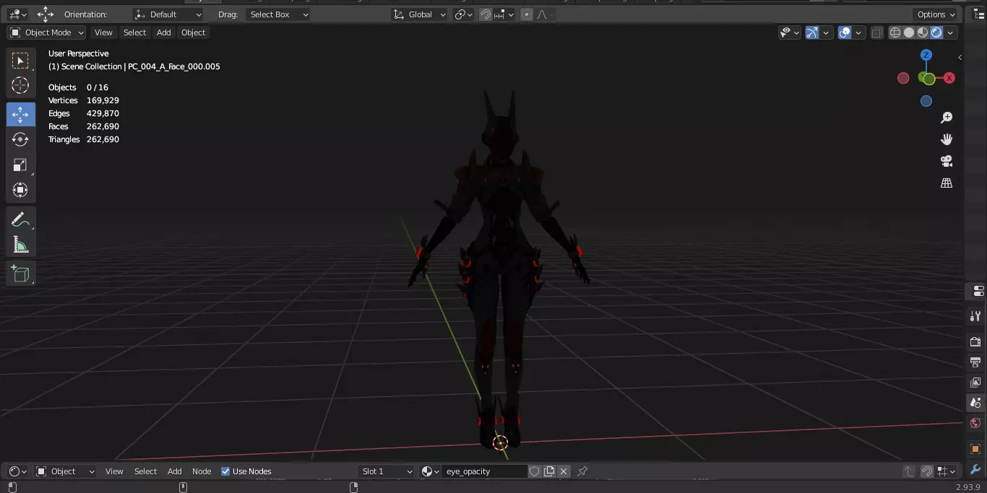Image resolution: width=987 pixels, height=493 pixels.
Task: Click the zoom viewport magnifier icon
Action: tap(947, 118)
